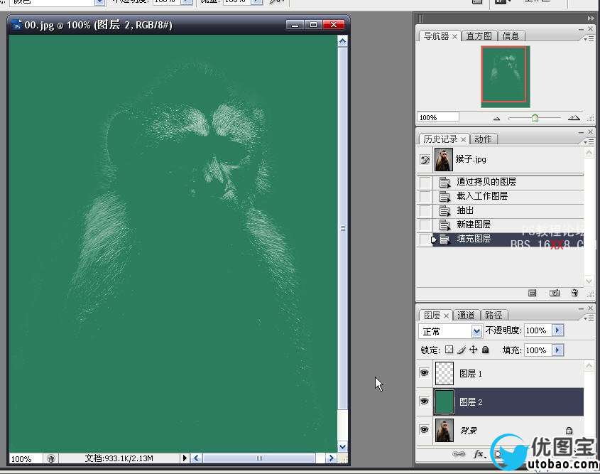Click the lock position move icon
Screen dimensions: 600x474
coord(474,350)
